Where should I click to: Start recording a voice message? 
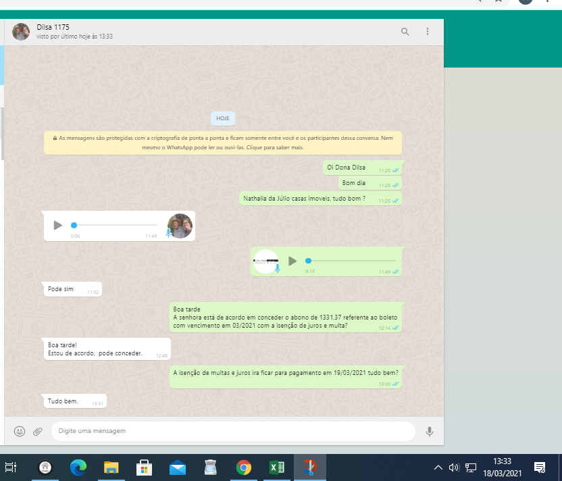coord(429,431)
